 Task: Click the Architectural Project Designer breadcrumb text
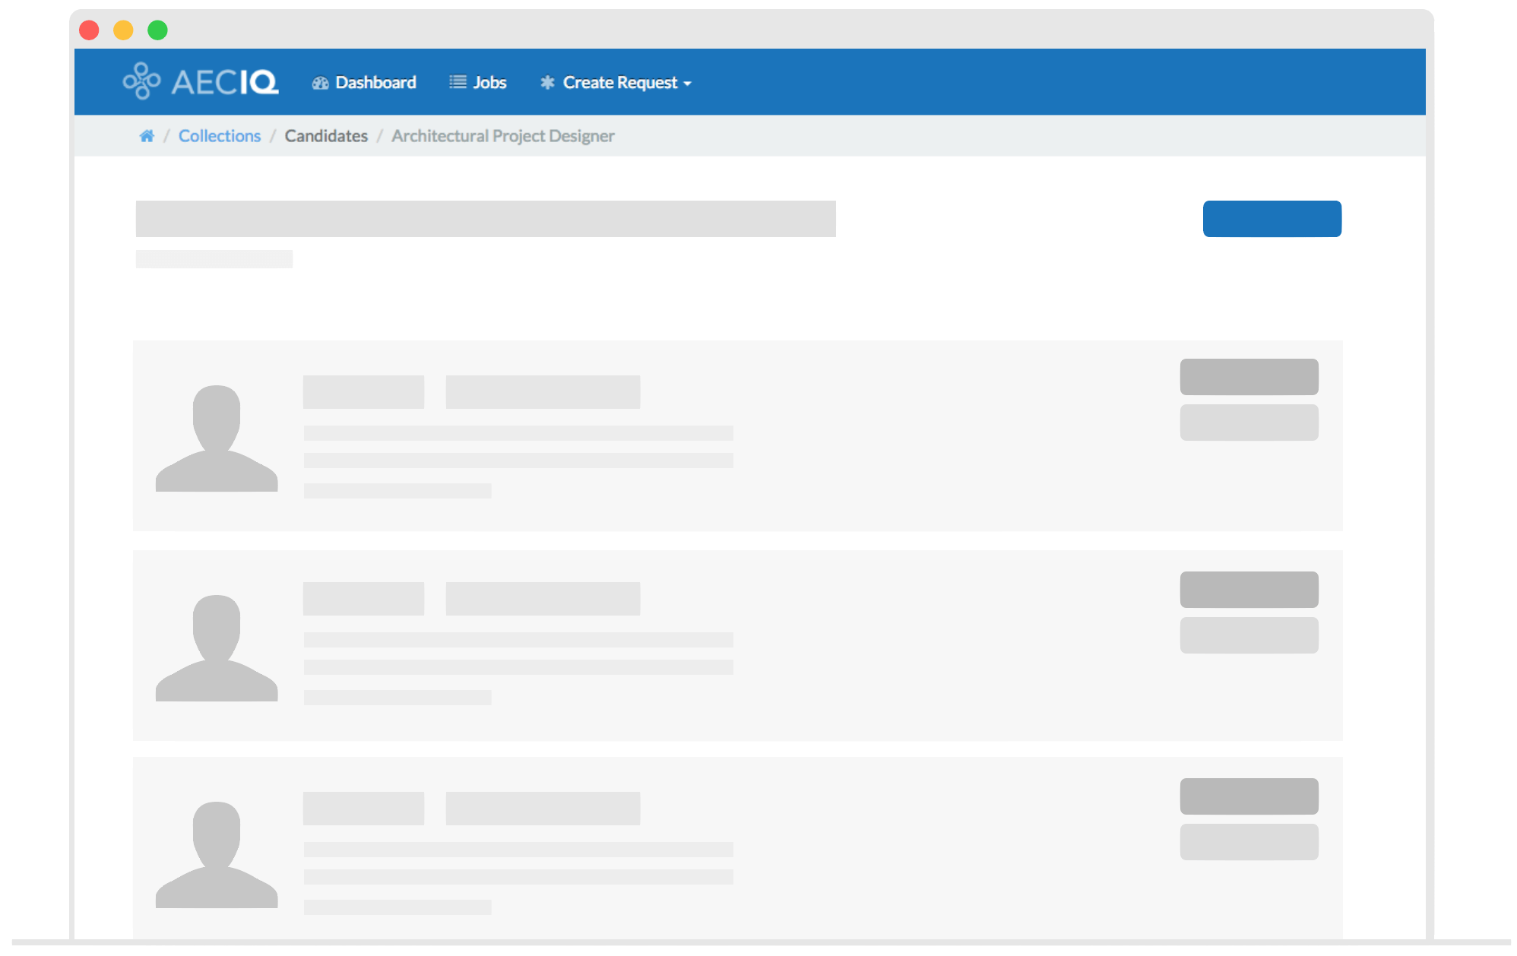[x=502, y=136]
